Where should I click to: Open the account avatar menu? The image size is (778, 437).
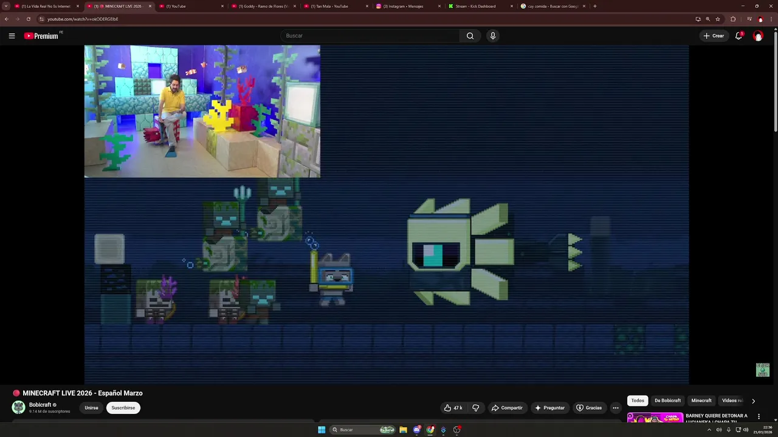point(758,36)
